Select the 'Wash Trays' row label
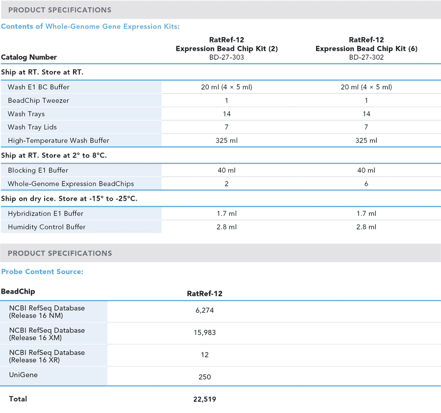 coord(26,114)
